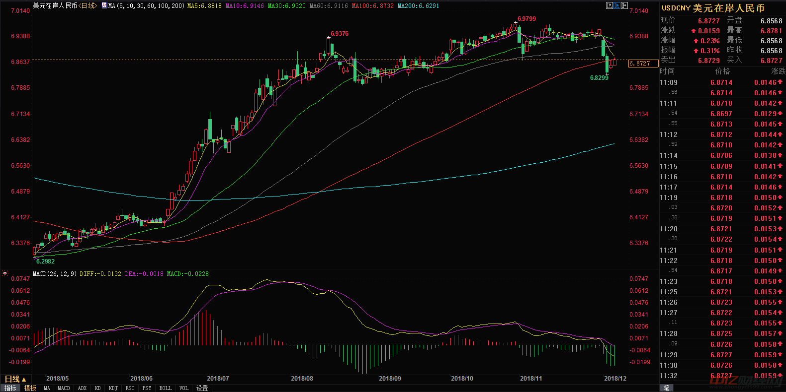
Task: Switch to the 模板 tab
Action: pos(30,388)
